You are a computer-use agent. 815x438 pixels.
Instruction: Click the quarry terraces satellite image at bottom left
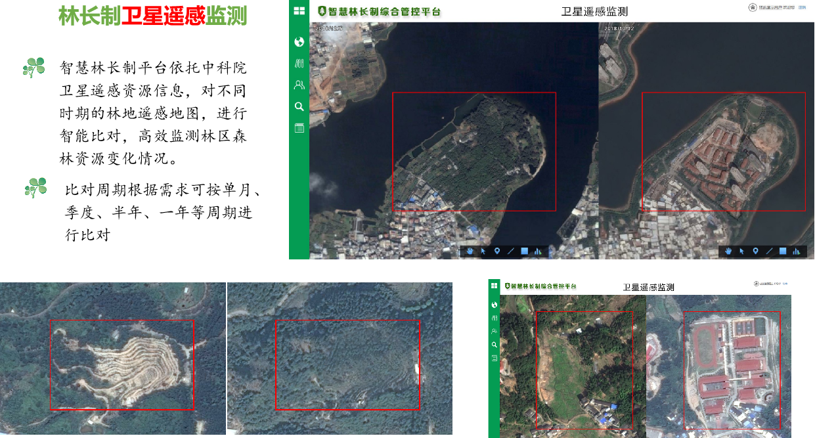[x=122, y=364]
